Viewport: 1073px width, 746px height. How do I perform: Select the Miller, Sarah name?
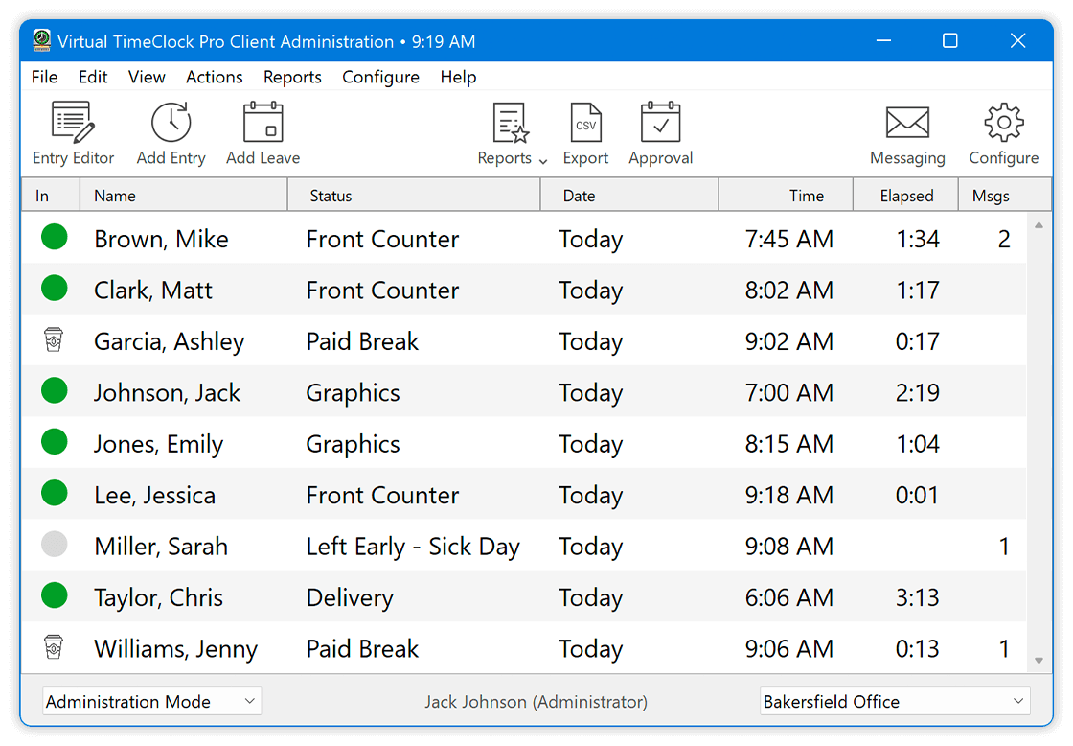point(161,547)
